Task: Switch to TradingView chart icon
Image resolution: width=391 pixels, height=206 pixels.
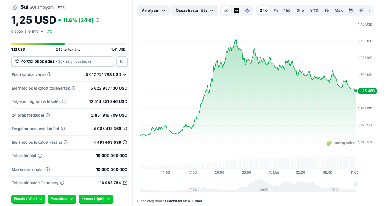Action: [x=237, y=10]
